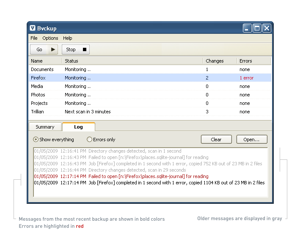Open the Help menu
The height and width of the screenshot is (241, 300).
(x=68, y=38)
